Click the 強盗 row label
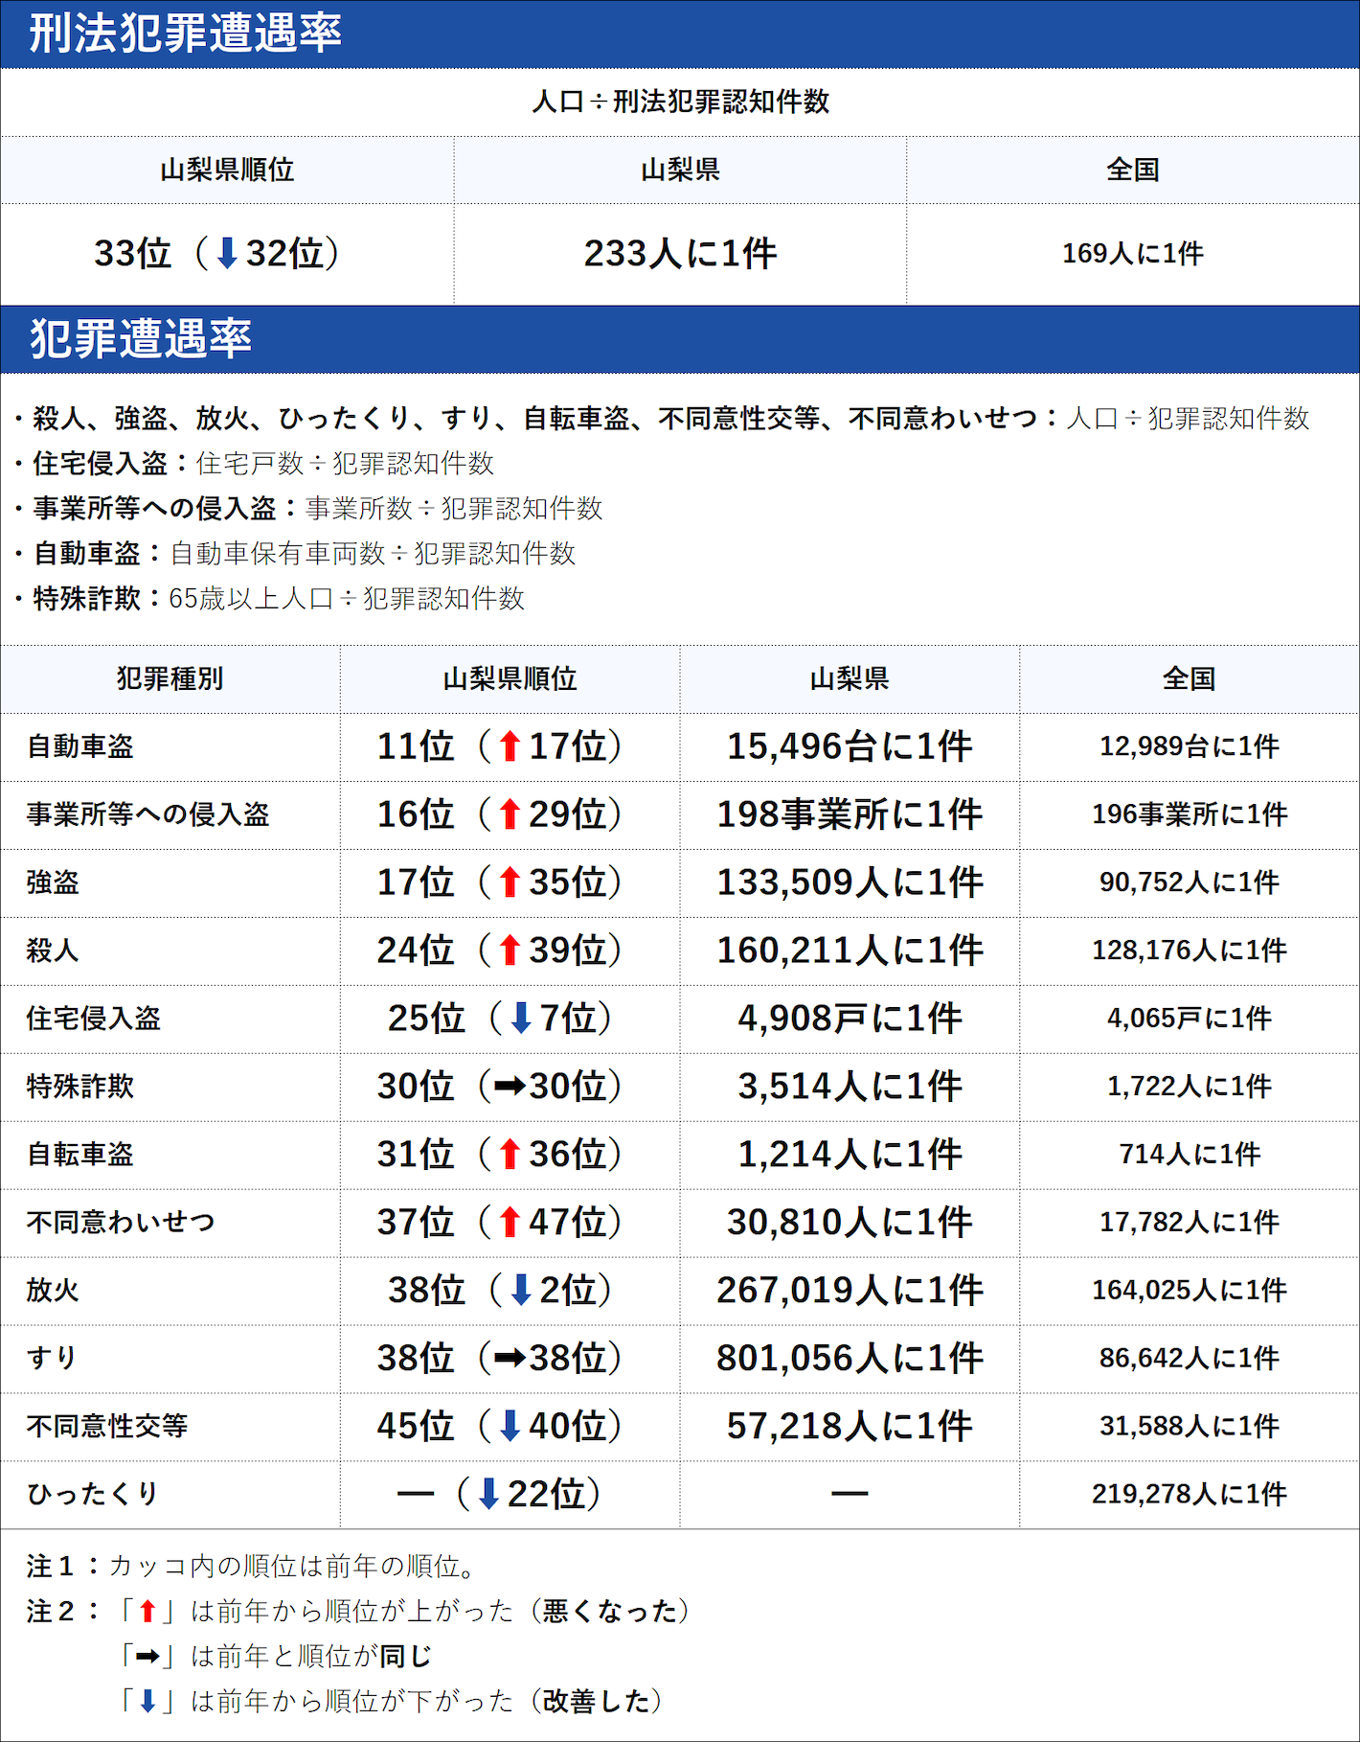Screen dimensions: 1360x1742 pyautogui.click(x=53, y=882)
